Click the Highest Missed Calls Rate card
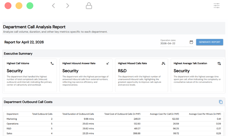The height and width of the screenshot is (136, 228). coord(142,76)
